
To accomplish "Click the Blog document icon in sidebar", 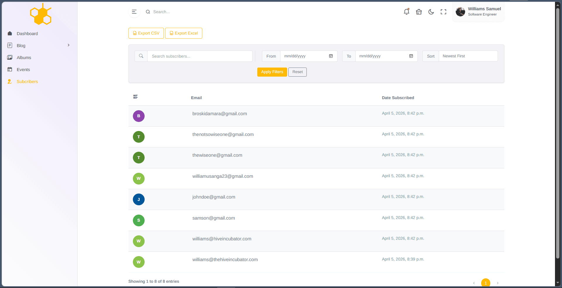I will [10, 45].
